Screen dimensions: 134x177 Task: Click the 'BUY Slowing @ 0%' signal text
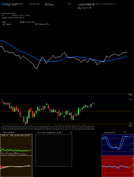pyautogui.click(x=42, y=24)
